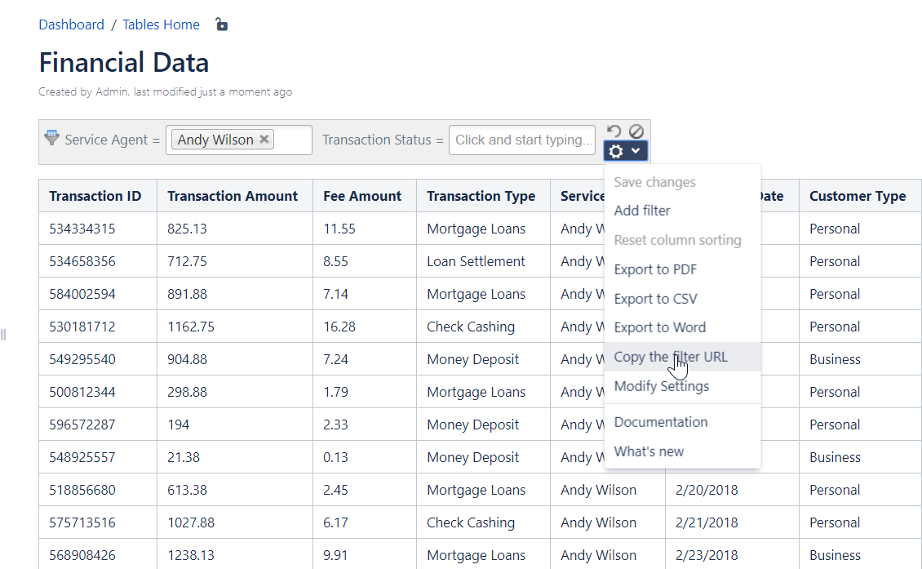Click Copy the filter URL
The width and height of the screenshot is (922, 569).
(670, 357)
